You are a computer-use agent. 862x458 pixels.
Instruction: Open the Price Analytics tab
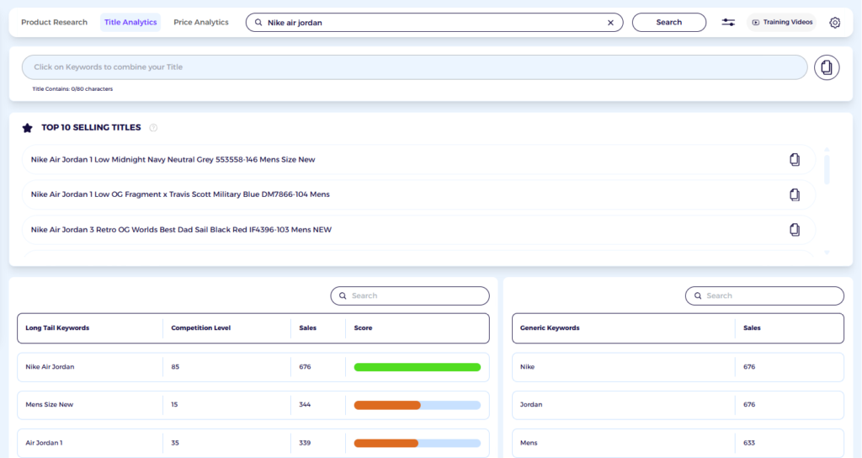[x=200, y=23]
